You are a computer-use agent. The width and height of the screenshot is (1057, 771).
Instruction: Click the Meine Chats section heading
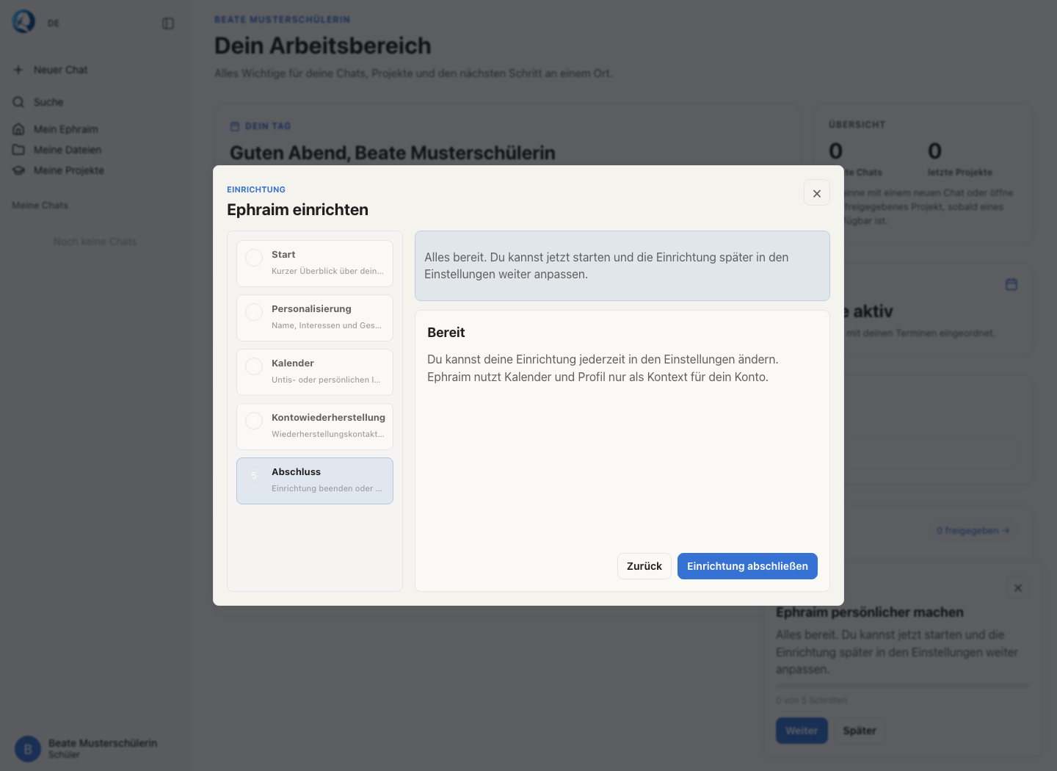pos(40,206)
